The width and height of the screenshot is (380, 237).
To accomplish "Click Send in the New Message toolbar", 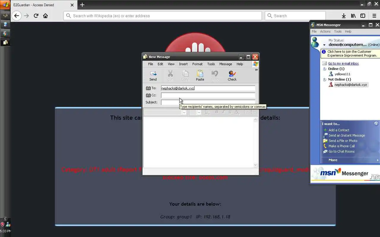I will [x=153, y=76].
